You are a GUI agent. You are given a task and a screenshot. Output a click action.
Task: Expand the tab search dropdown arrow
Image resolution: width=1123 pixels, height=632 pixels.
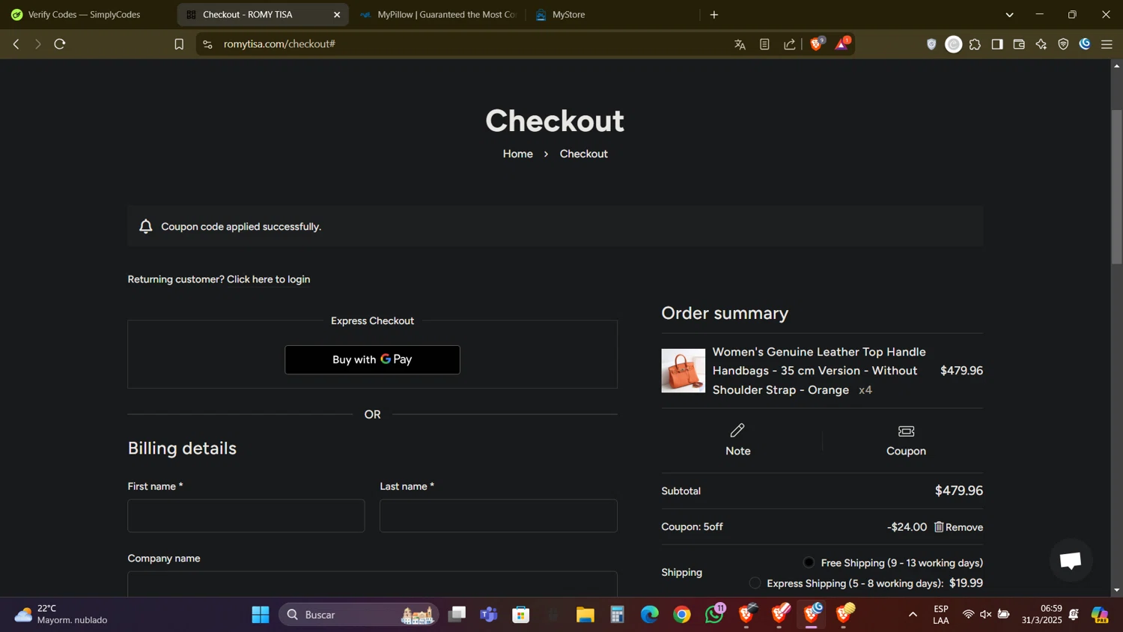tap(1009, 15)
